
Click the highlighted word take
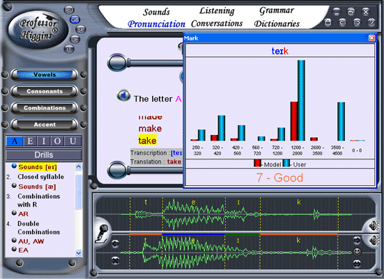tap(148, 141)
